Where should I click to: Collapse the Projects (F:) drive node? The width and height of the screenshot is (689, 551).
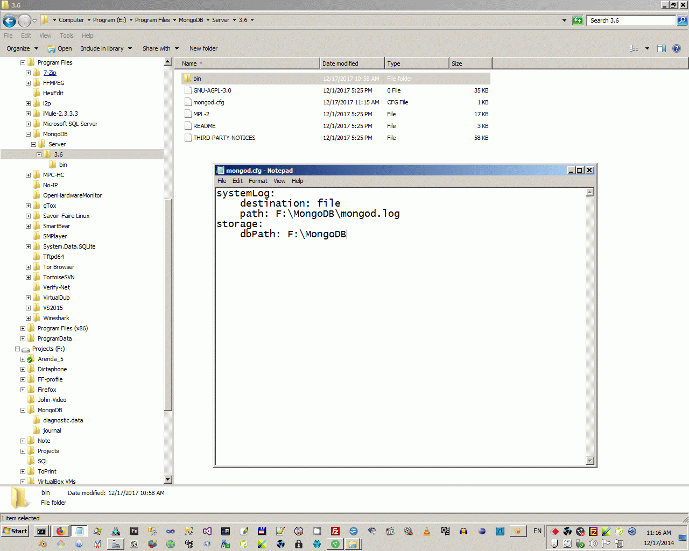17,349
